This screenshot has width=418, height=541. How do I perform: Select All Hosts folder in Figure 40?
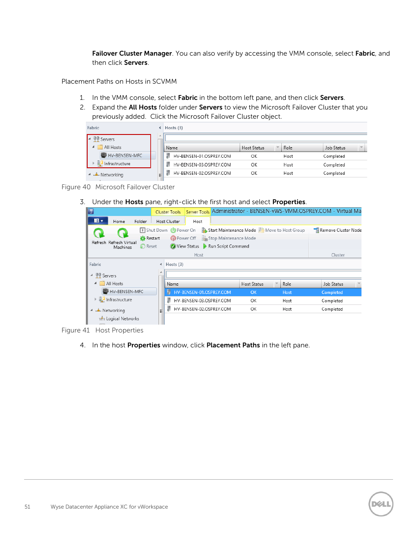(110, 147)
